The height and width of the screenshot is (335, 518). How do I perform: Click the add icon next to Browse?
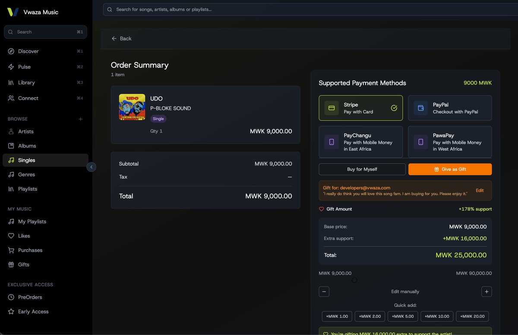coord(80,119)
